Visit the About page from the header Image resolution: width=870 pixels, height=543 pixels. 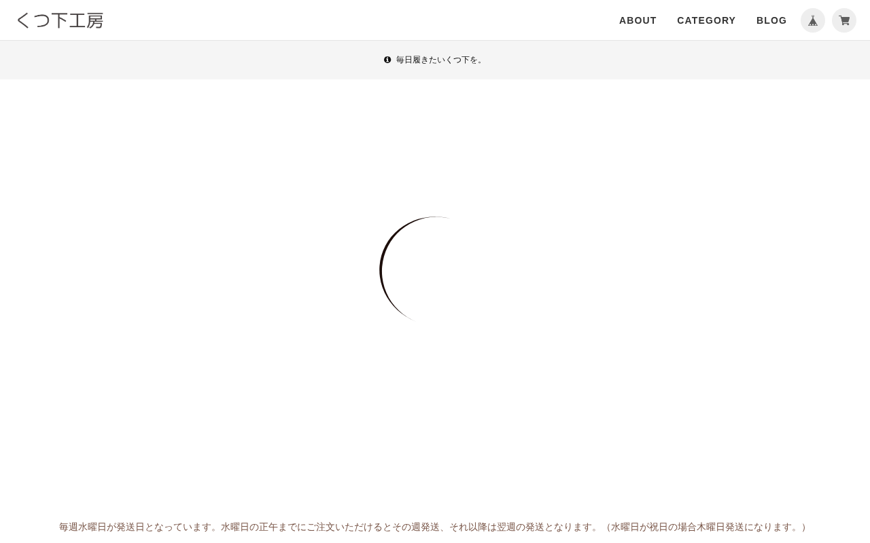[638, 20]
